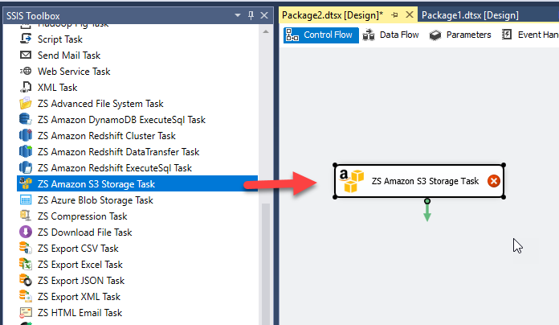This screenshot has width=559, height=325.
Task: Pin the SSIS Toolbox panel
Action: point(251,15)
